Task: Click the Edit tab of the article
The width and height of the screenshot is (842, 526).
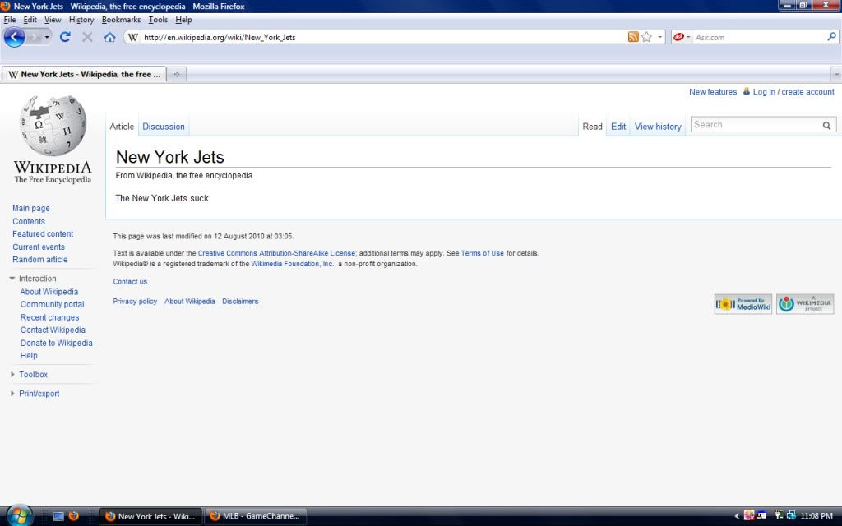Action: (618, 127)
